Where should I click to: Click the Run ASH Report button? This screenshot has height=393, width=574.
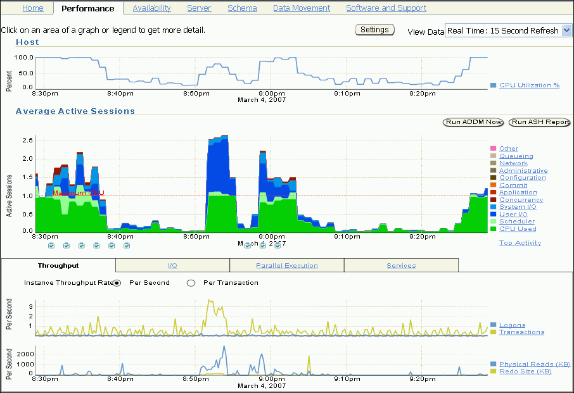pos(540,122)
